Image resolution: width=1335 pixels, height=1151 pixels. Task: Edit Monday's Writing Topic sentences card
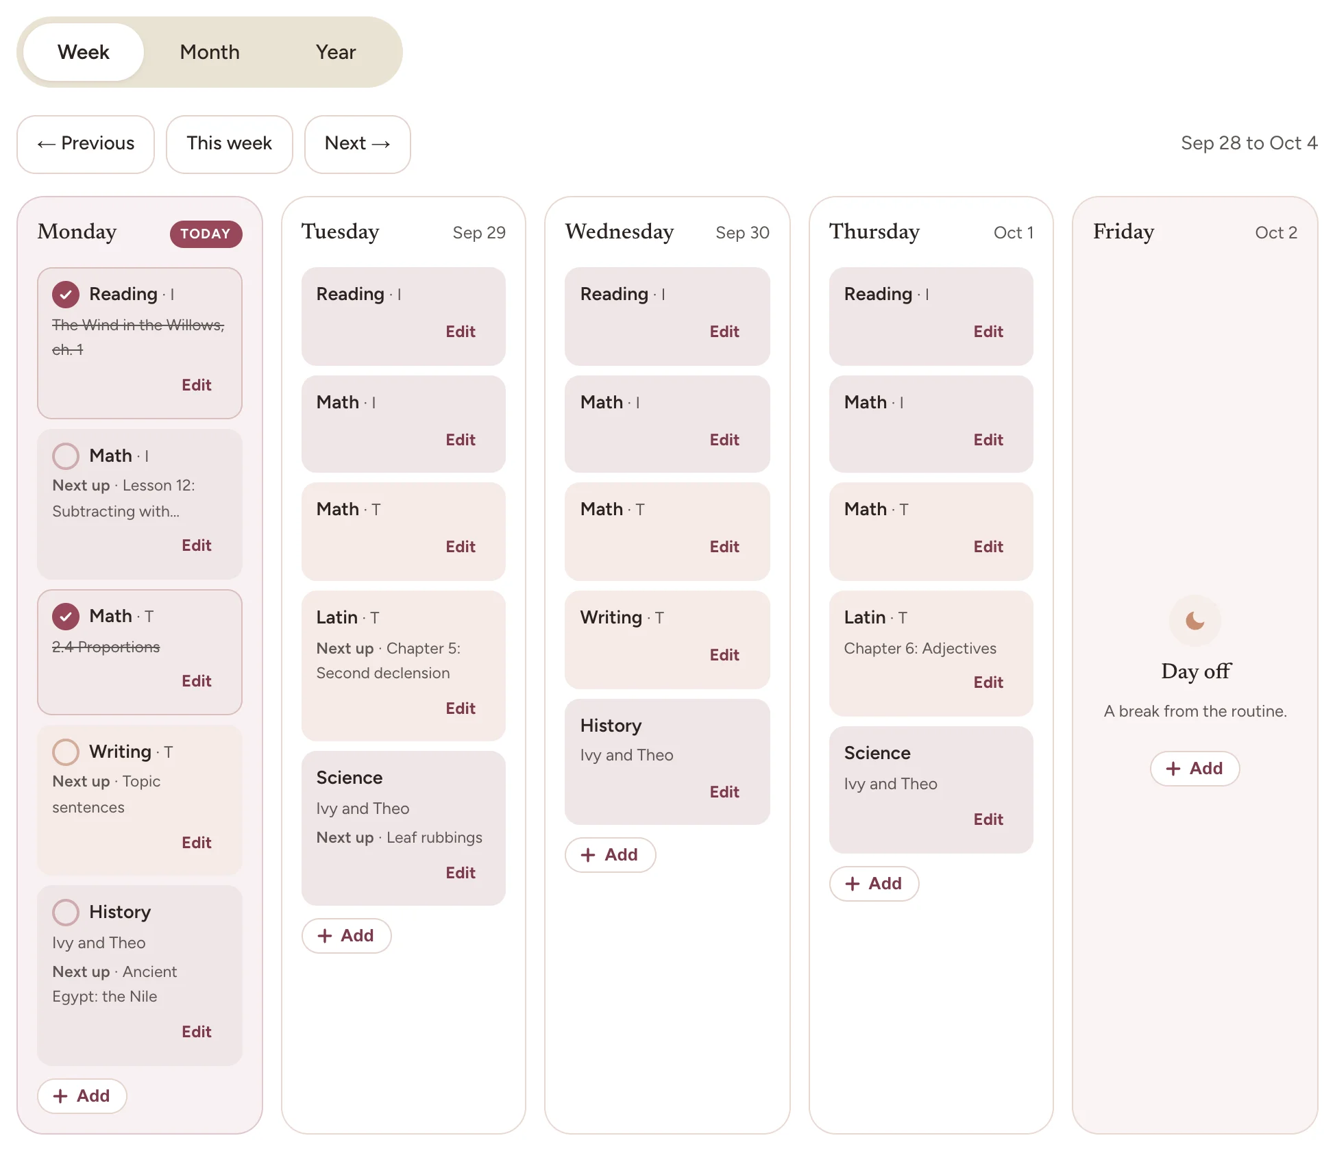click(197, 843)
